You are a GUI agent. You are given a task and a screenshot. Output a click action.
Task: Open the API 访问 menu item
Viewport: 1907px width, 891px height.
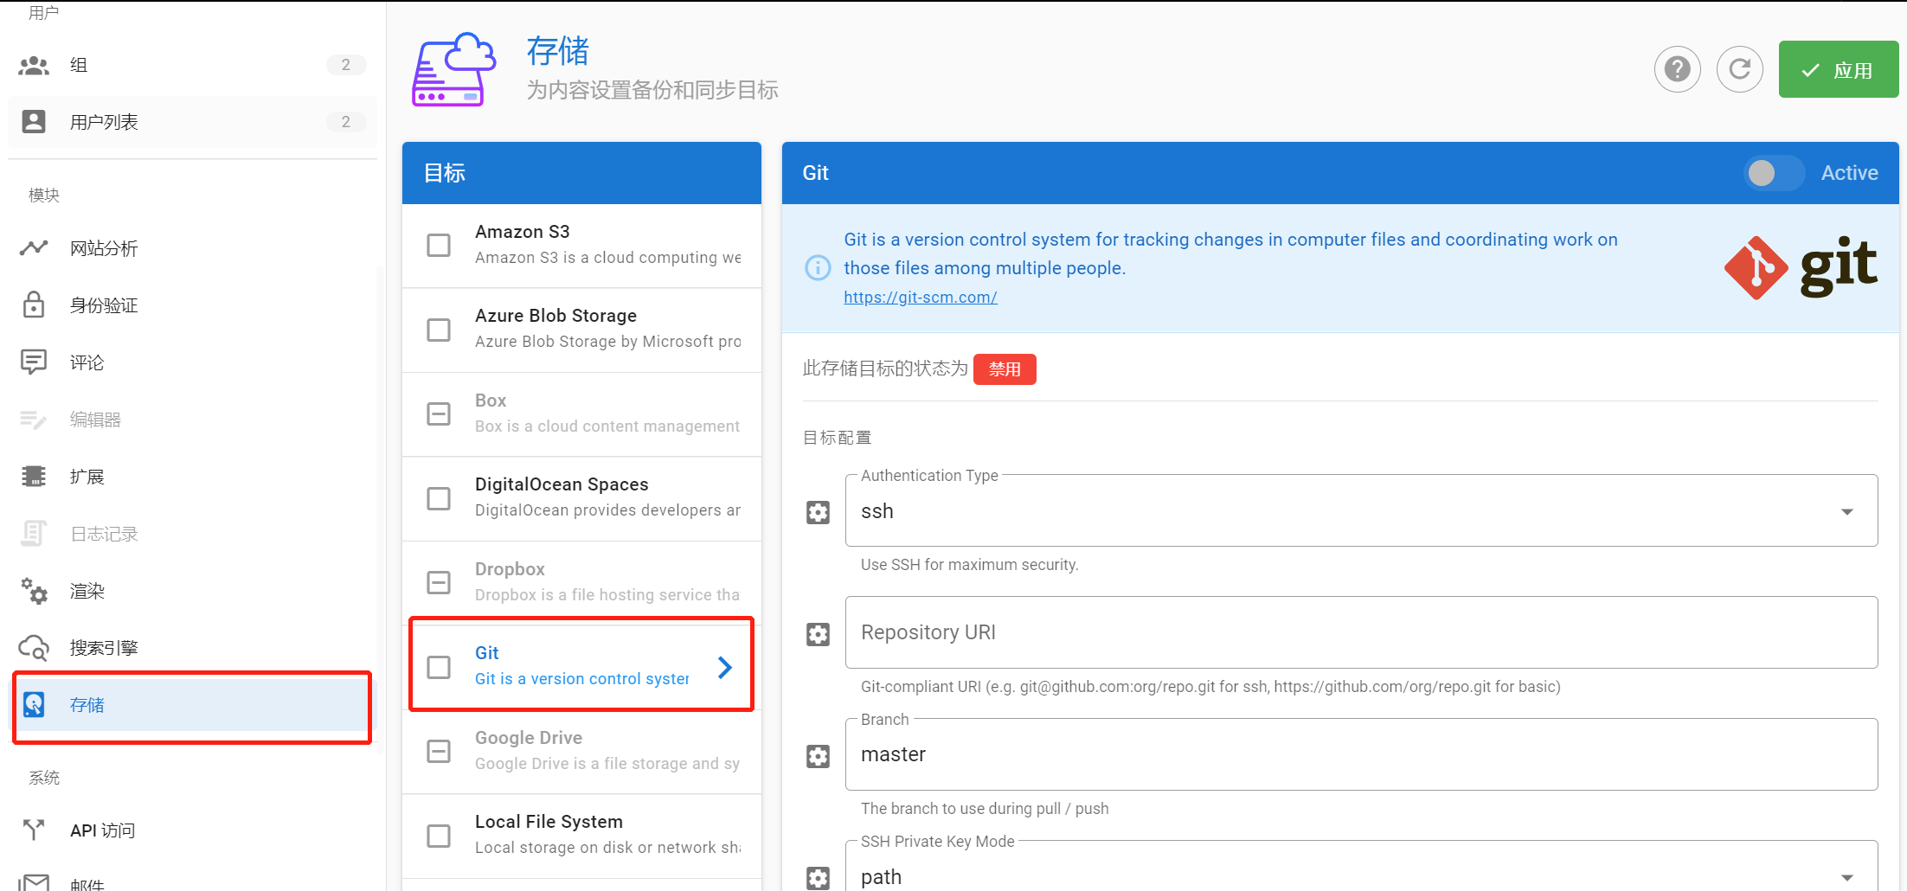[x=192, y=830]
